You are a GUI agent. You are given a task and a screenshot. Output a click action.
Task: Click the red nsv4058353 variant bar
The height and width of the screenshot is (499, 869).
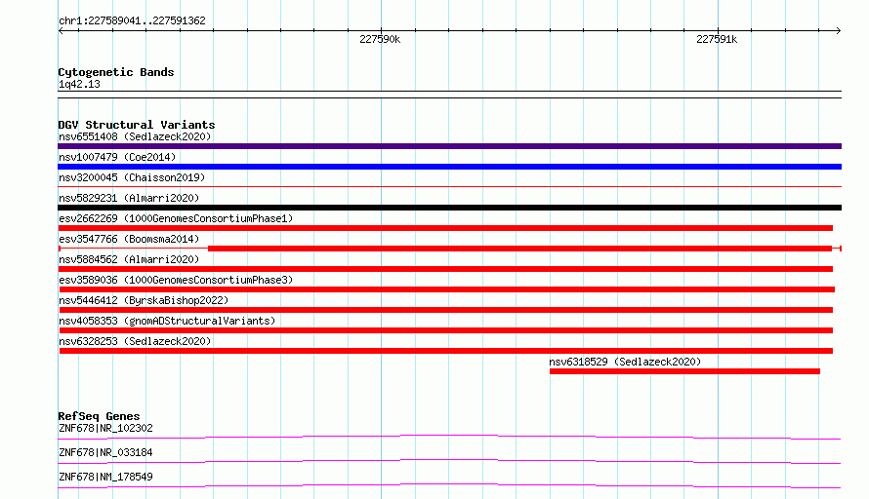click(445, 330)
